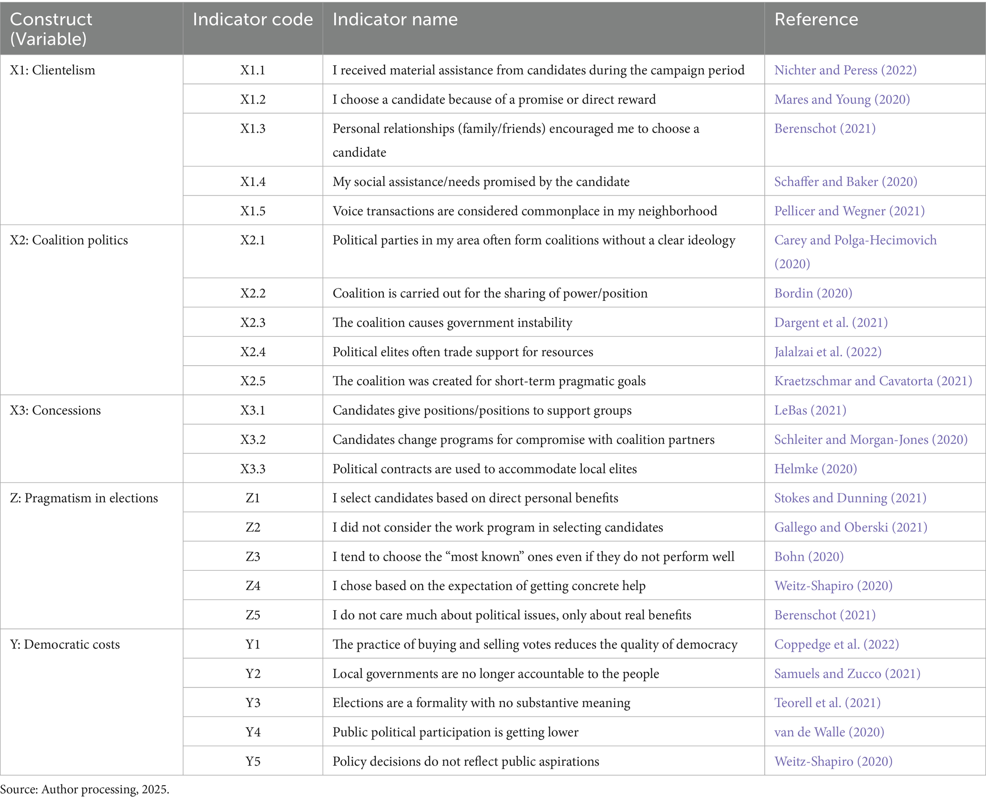Follow the Helmke (2020) reference link
Screen dimensions: 986x800
pos(815,469)
